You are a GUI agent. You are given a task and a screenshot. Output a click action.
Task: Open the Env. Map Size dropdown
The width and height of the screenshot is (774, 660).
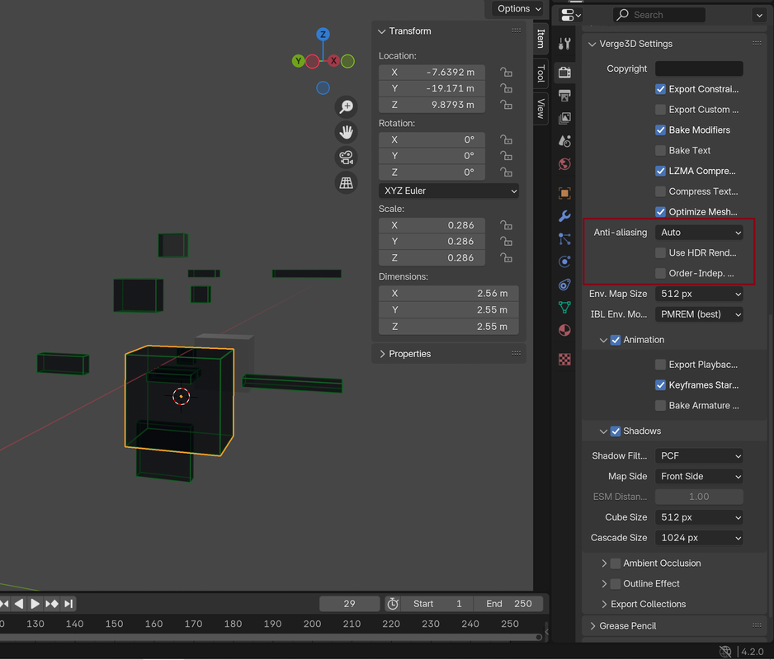click(699, 294)
